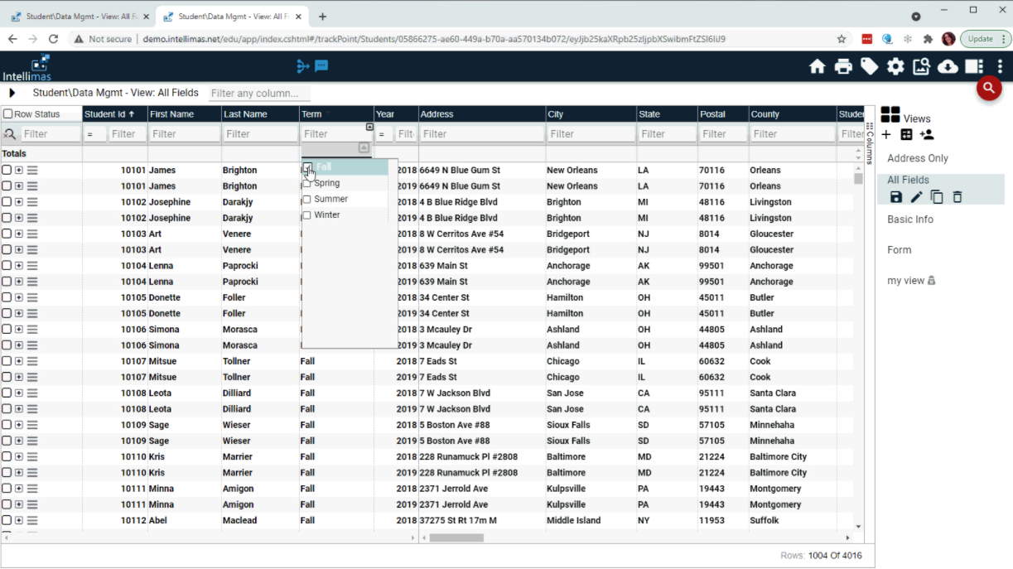The height and width of the screenshot is (569, 1013).
Task: Tick the Row Status header checkbox
Action: [x=8, y=114]
